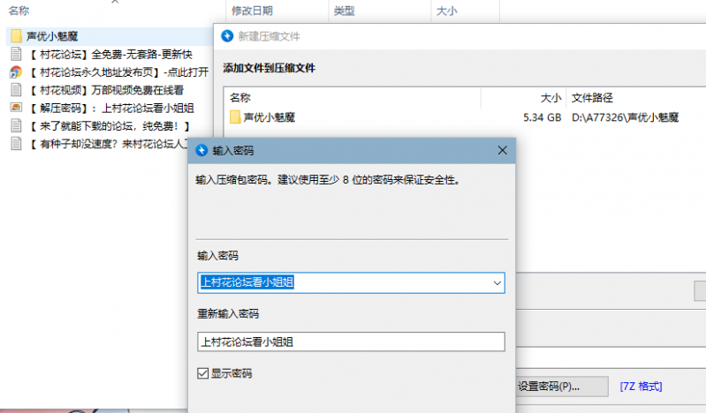The width and height of the screenshot is (706, 413).
Task: Click the 重新输入密码 text field
Action: 351,342
